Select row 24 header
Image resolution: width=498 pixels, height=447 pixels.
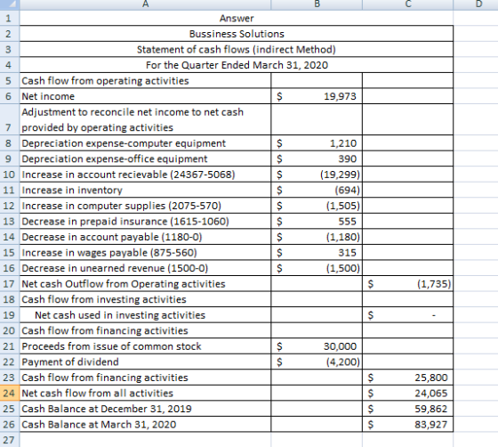pos(10,393)
